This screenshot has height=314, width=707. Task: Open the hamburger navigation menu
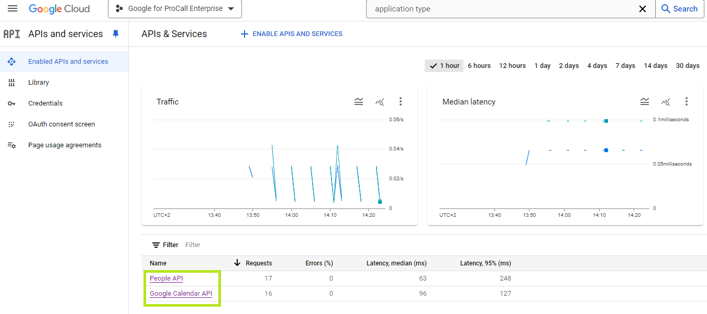(13, 9)
